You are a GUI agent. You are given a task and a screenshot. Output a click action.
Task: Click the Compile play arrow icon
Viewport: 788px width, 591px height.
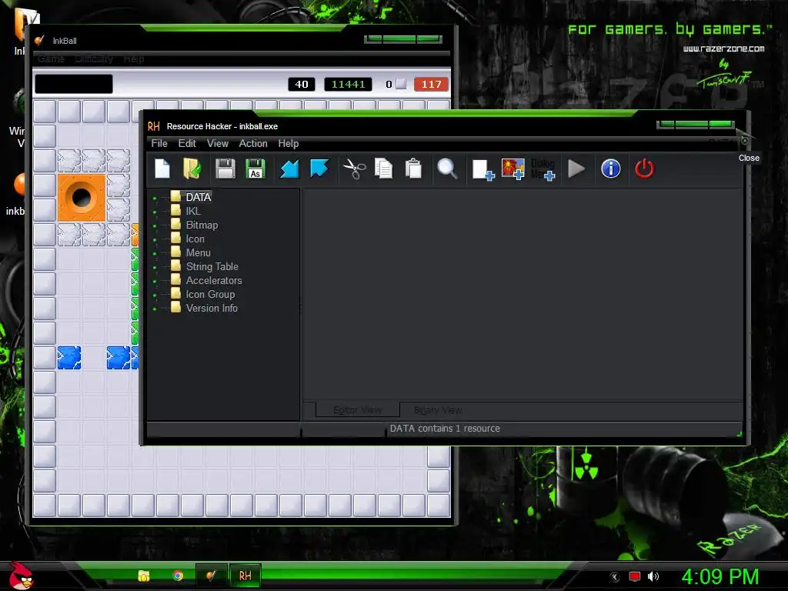[576, 169]
